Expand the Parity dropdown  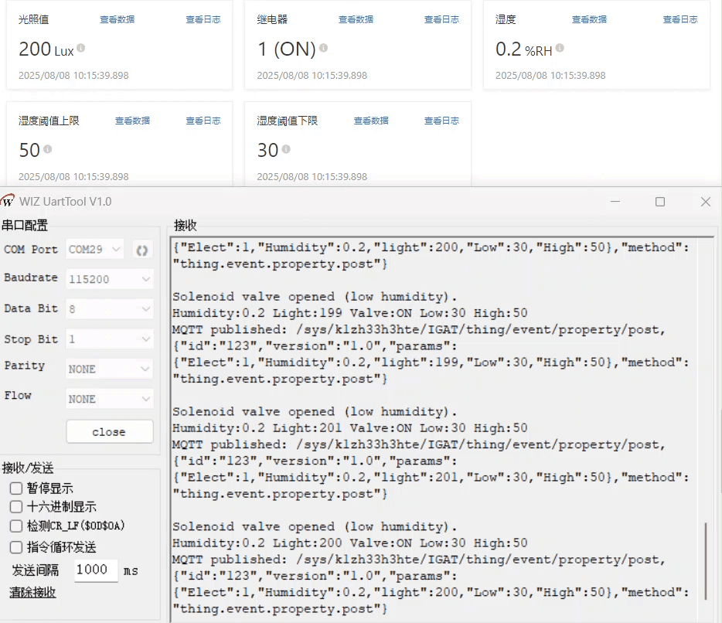point(110,369)
